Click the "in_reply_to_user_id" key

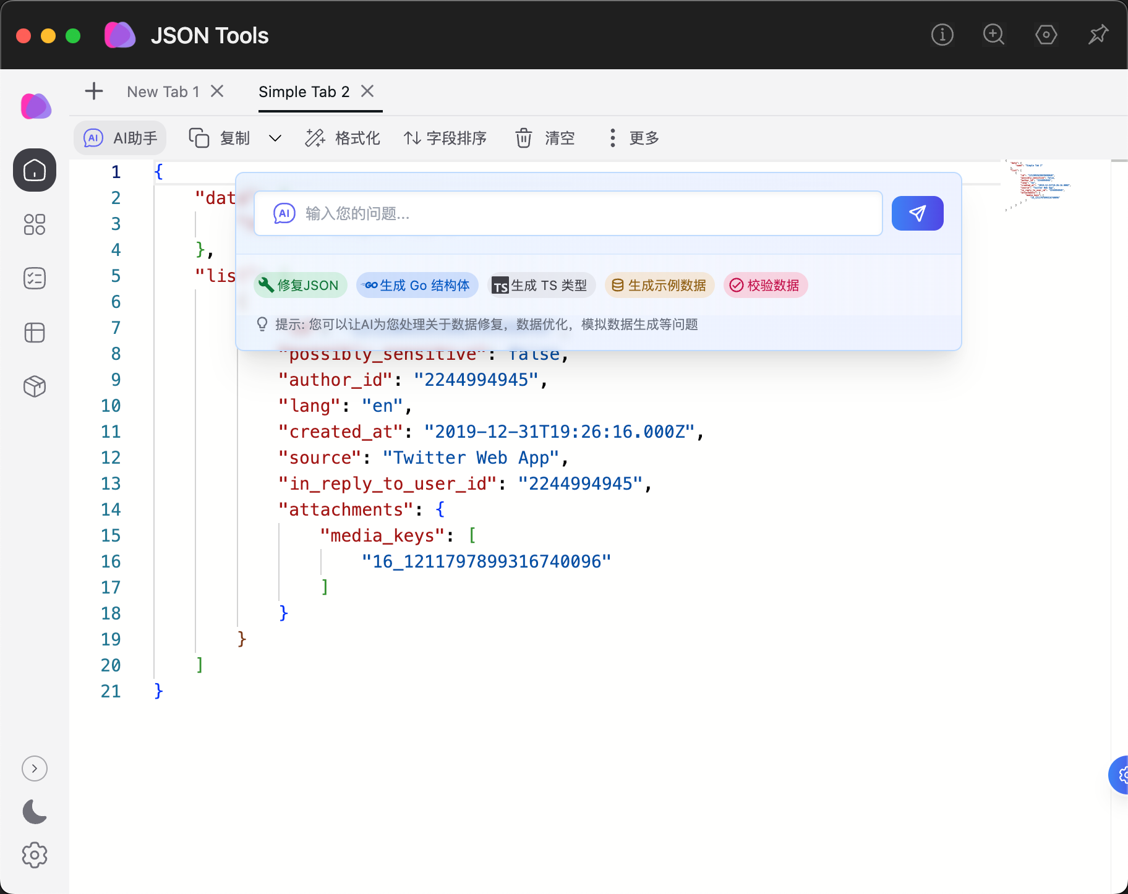388,483
